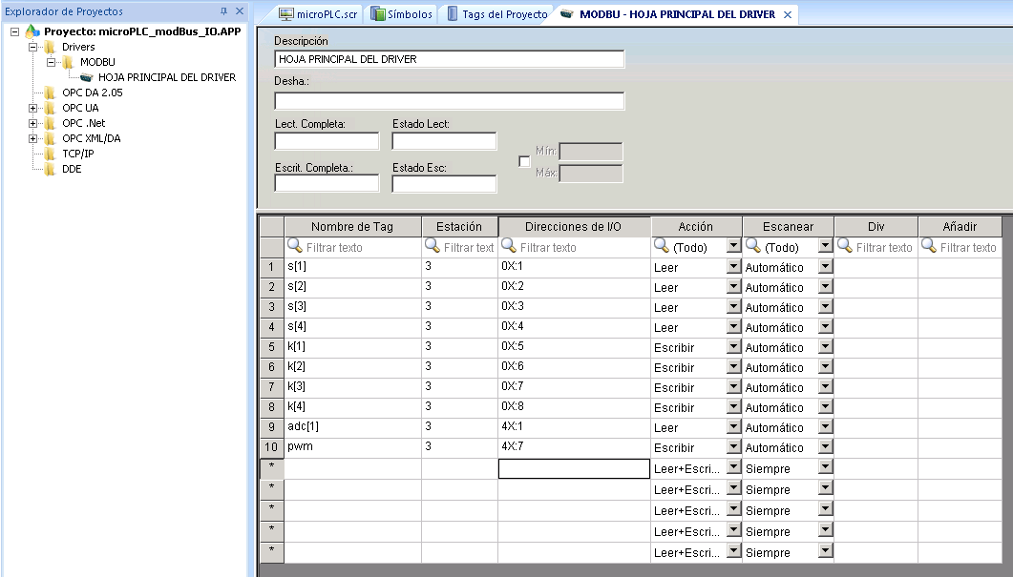Click the magnifier in Nombre de Tag filter

(x=295, y=246)
